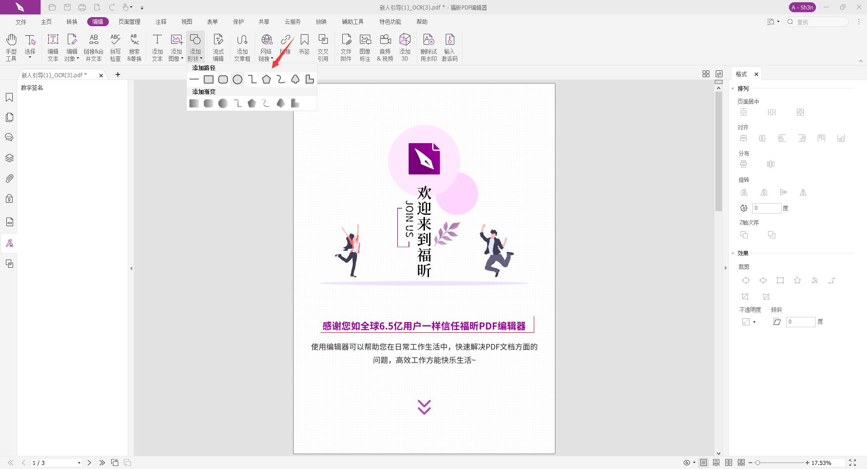Image resolution: width=867 pixels, height=469 pixels.
Task: Close the 格式 panel
Action: click(x=757, y=74)
